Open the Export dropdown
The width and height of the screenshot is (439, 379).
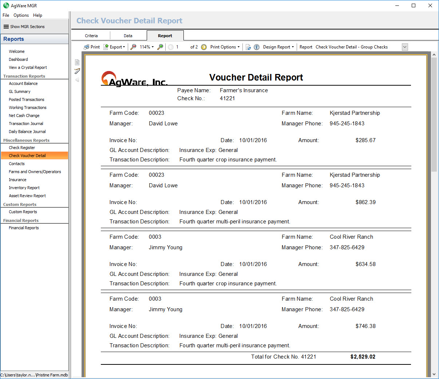tap(115, 47)
